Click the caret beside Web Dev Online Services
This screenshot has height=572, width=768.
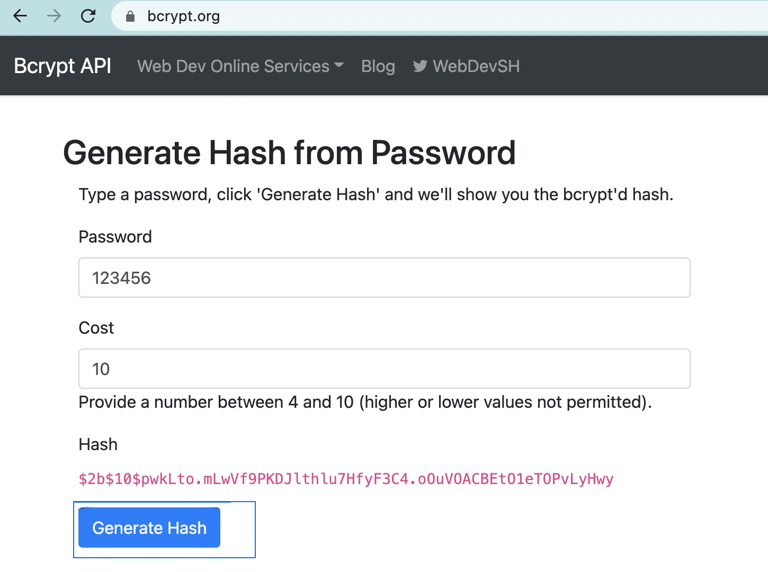pos(340,65)
